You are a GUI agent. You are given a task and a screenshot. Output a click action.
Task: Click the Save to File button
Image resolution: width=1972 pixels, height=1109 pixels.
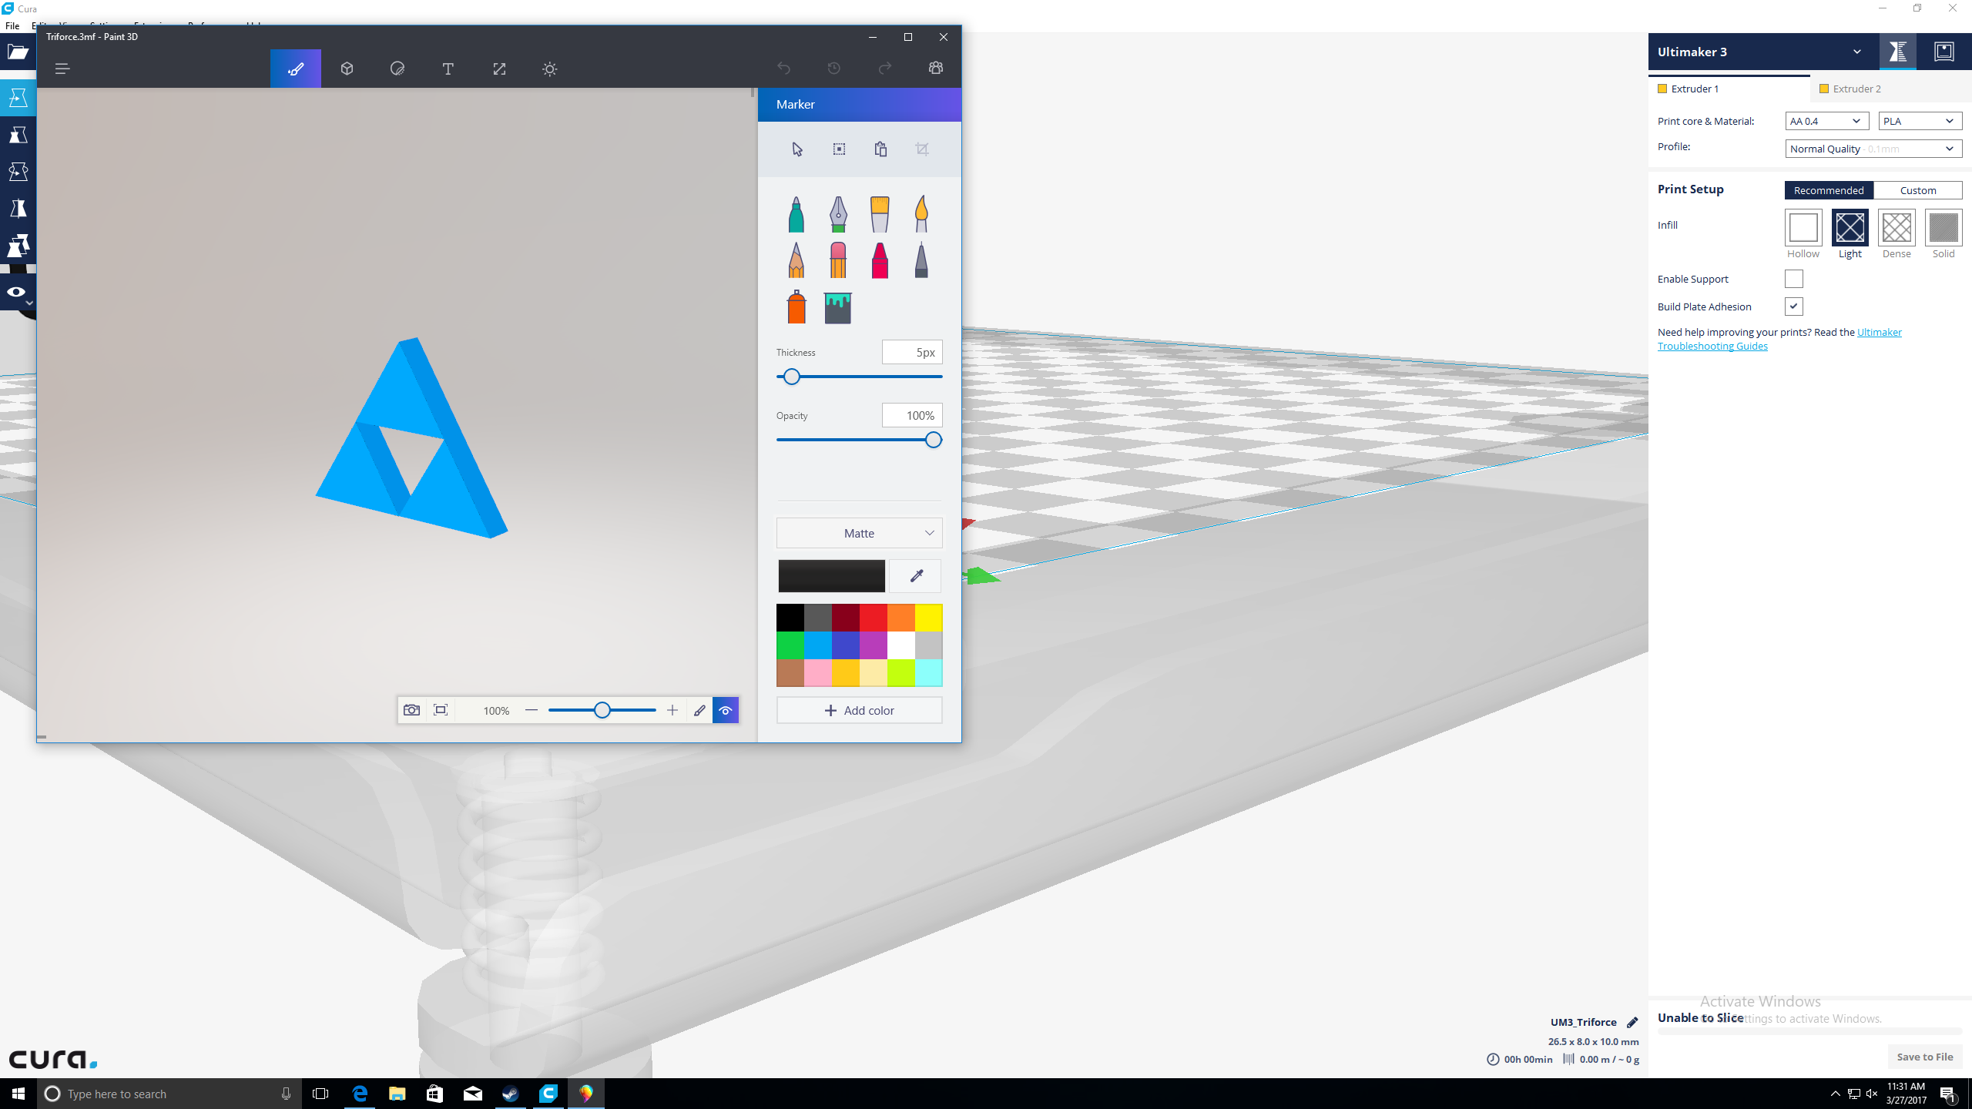[1924, 1057]
